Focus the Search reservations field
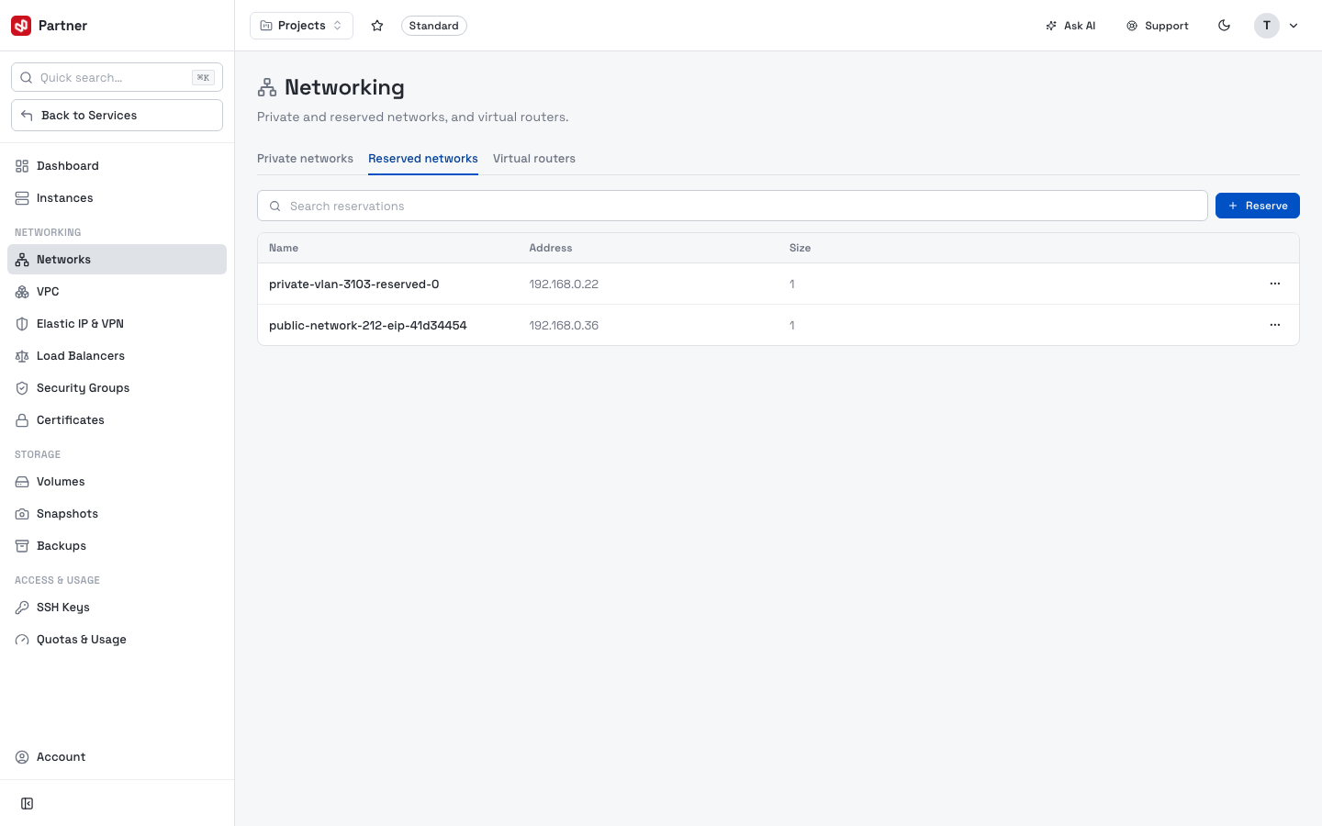Viewport: 1322px width, 826px height. pos(732,206)
